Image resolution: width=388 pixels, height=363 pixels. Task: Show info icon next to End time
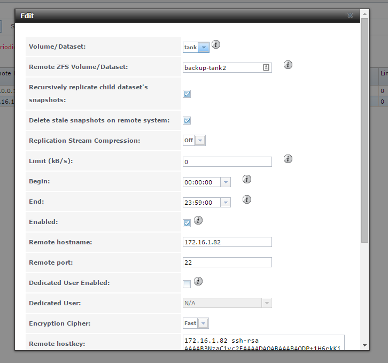pyautogui.click(x=247, y=199)
